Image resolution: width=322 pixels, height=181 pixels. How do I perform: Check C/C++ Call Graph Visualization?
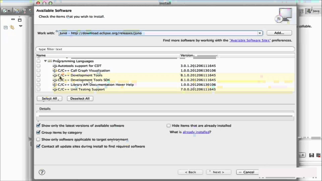(x=38, y=71)
